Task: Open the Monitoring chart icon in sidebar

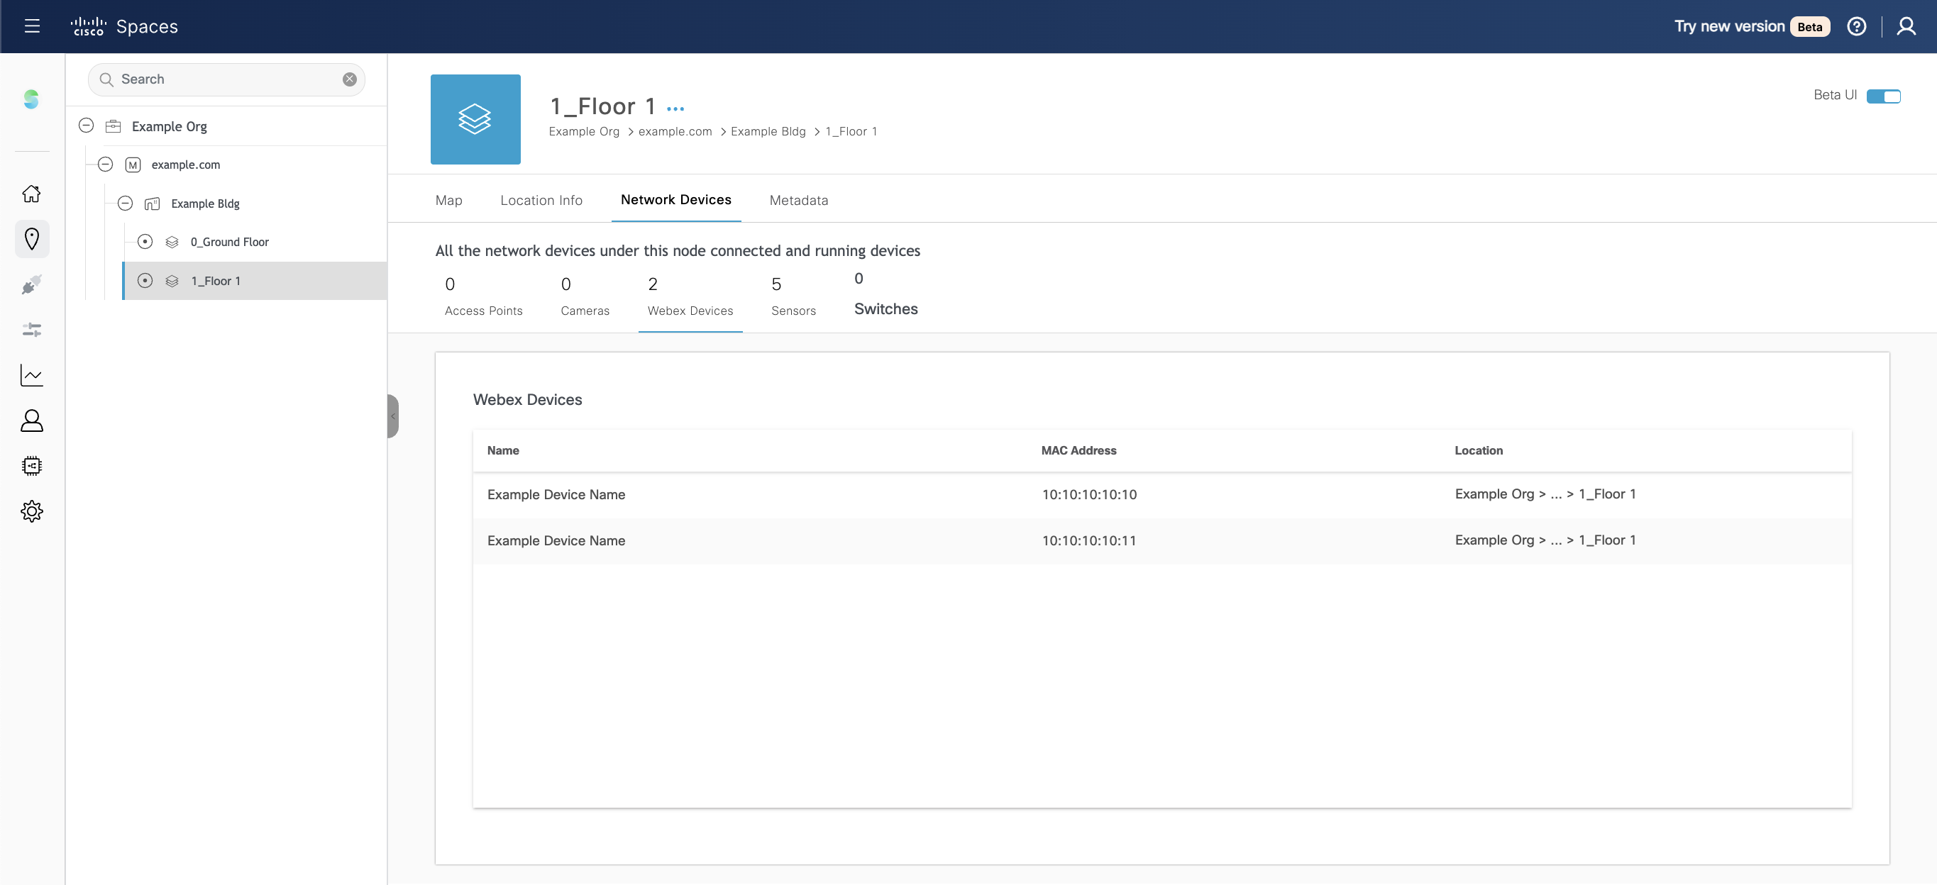Action: tap(32, 375)
